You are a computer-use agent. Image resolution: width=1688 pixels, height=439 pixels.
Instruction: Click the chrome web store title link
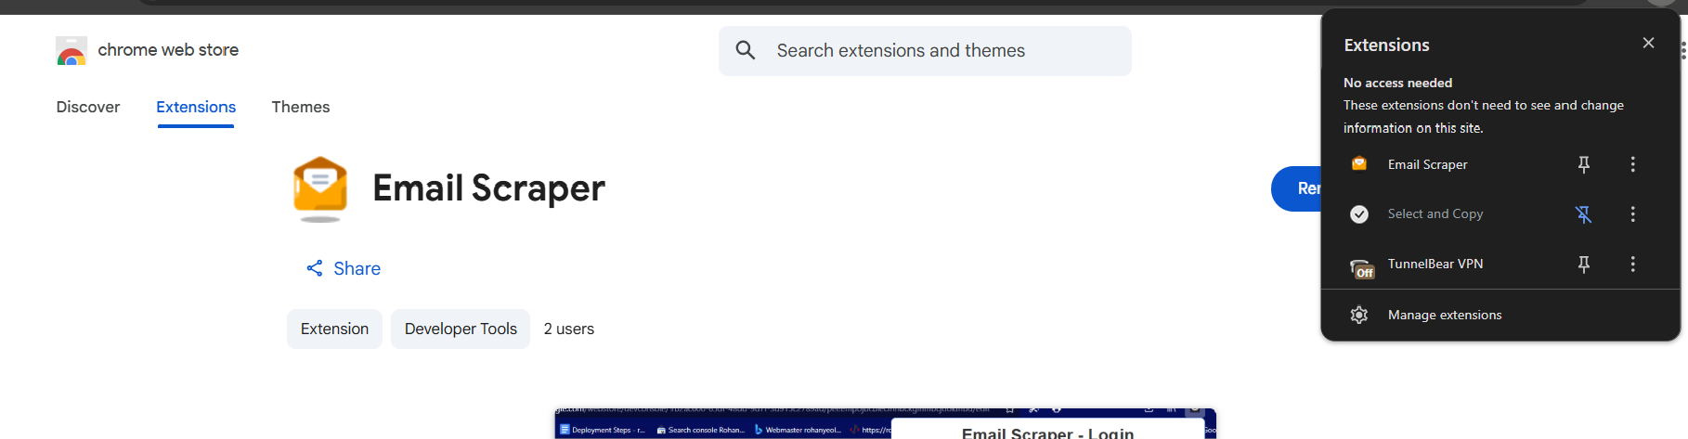pyautogui.click(x=168, y=50)
